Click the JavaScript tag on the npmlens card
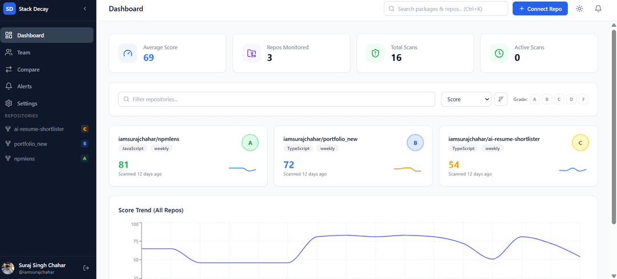Screen dimensions: 617x279 133,148
